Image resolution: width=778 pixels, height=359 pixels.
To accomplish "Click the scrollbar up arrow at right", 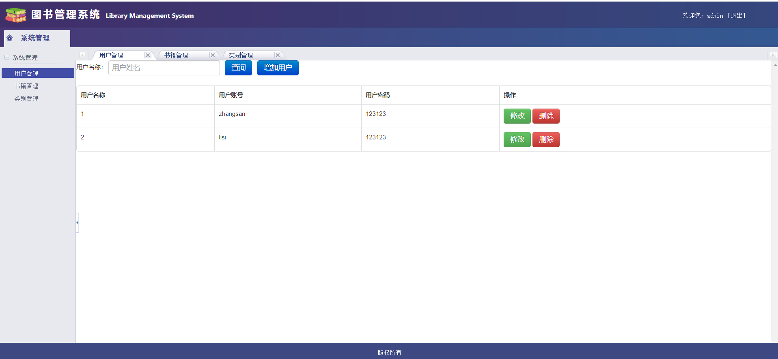I will pos(775,65).
